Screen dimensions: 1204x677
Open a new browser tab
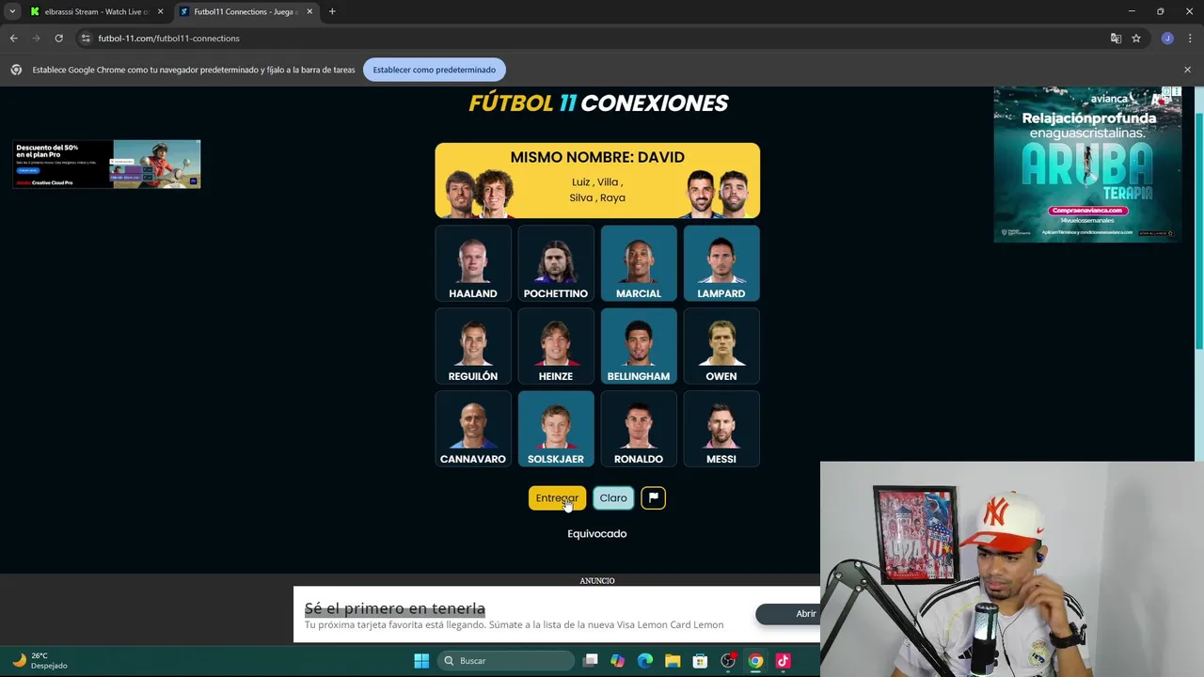332,11
